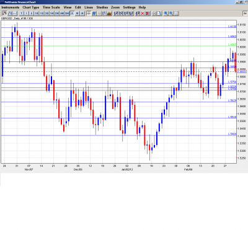Select the line chart type icon

15,14
